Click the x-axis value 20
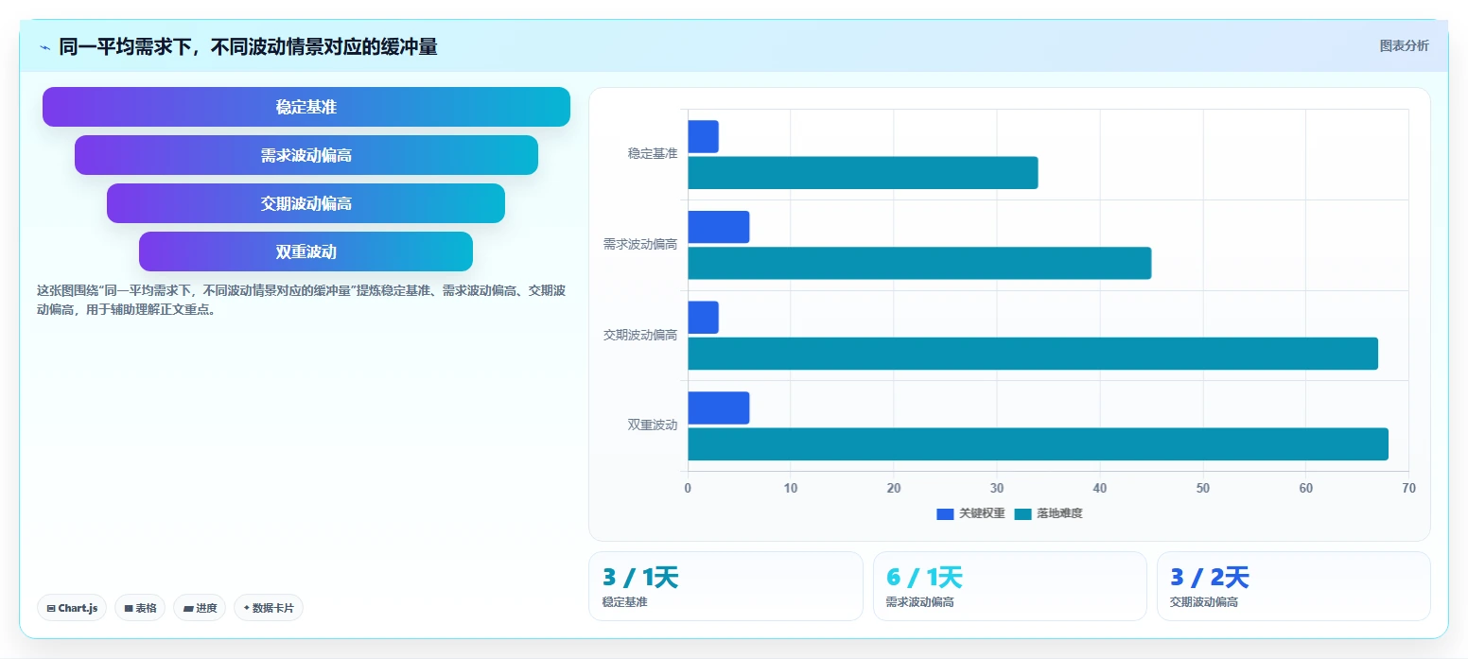1468x659 pixels. click(894, 489)
